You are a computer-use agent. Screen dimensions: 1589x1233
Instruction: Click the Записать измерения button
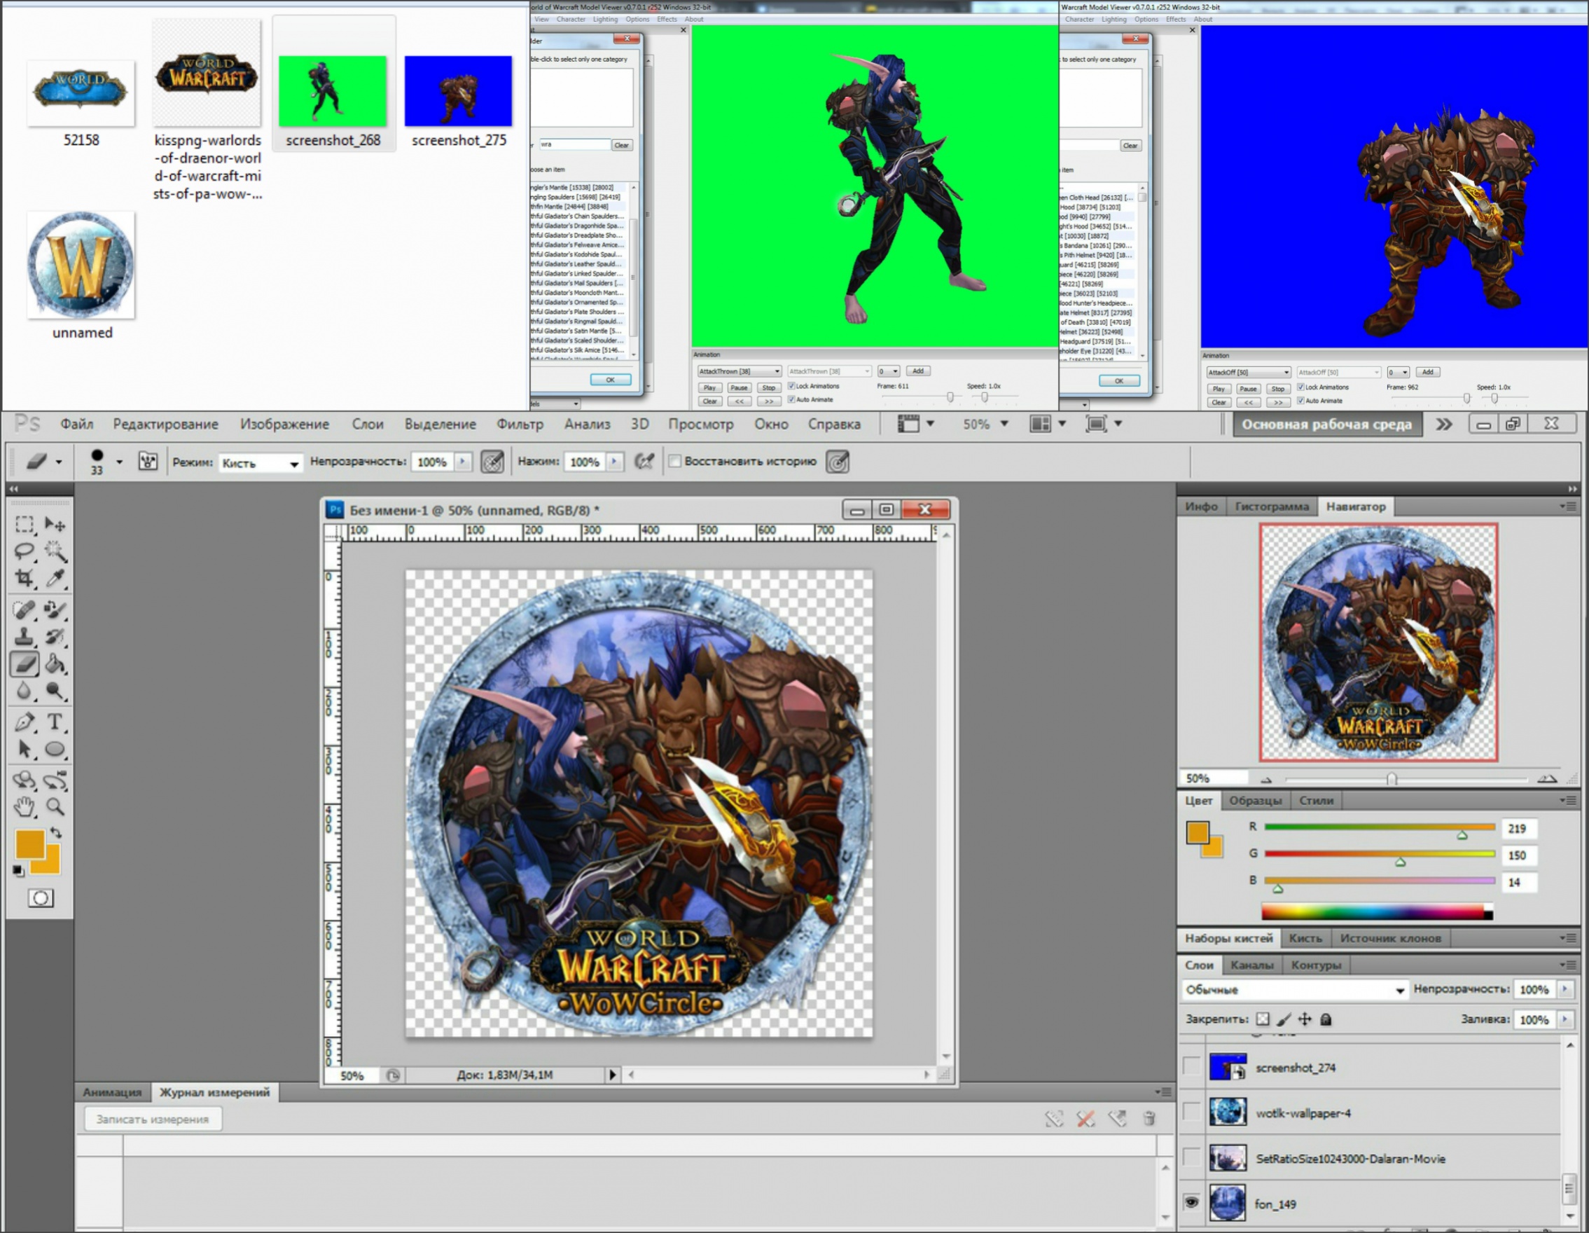point(153,1120)
